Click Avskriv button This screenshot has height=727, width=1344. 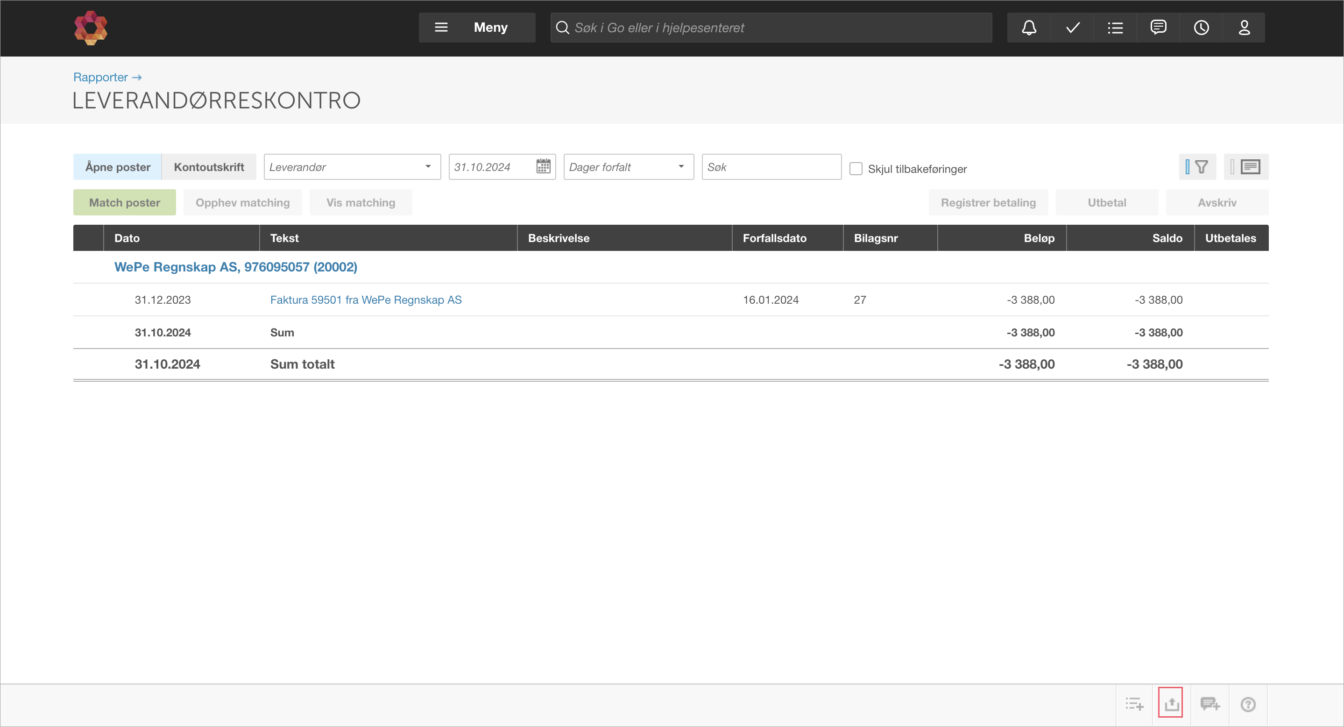1217,202
